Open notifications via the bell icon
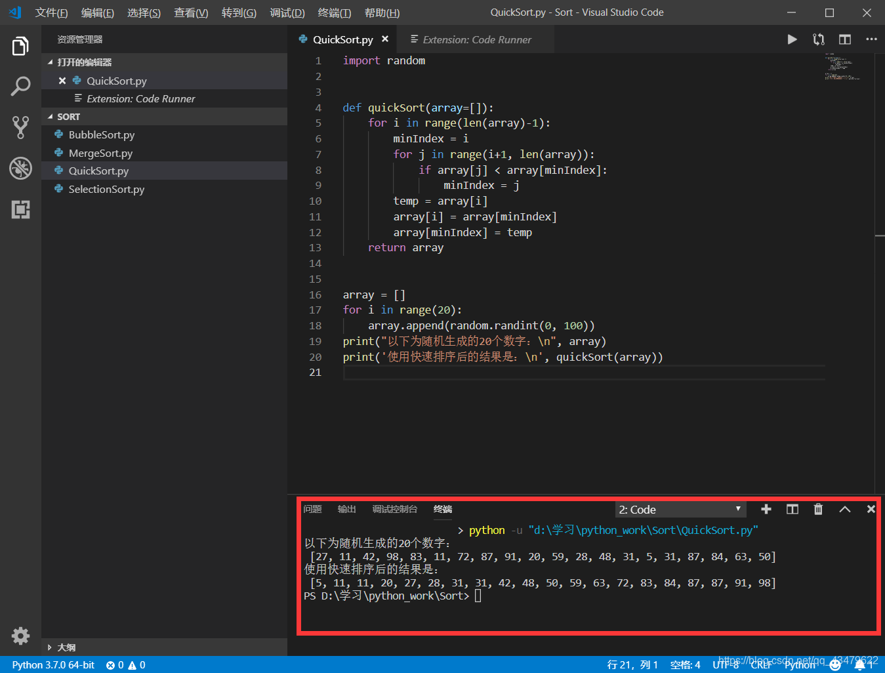 coord(861,664)
